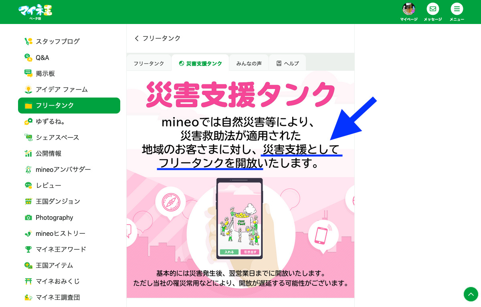Click the scroll-to-top arrow button
The image size is (481, 307).
pos(471,294)
